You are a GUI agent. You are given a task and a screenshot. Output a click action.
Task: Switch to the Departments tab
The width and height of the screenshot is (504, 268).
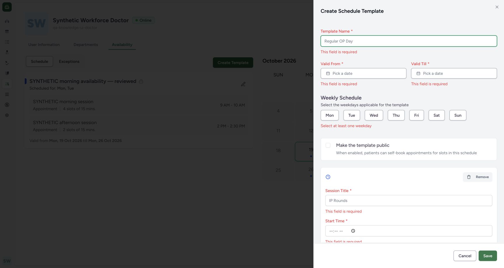[x=86, y=45]
